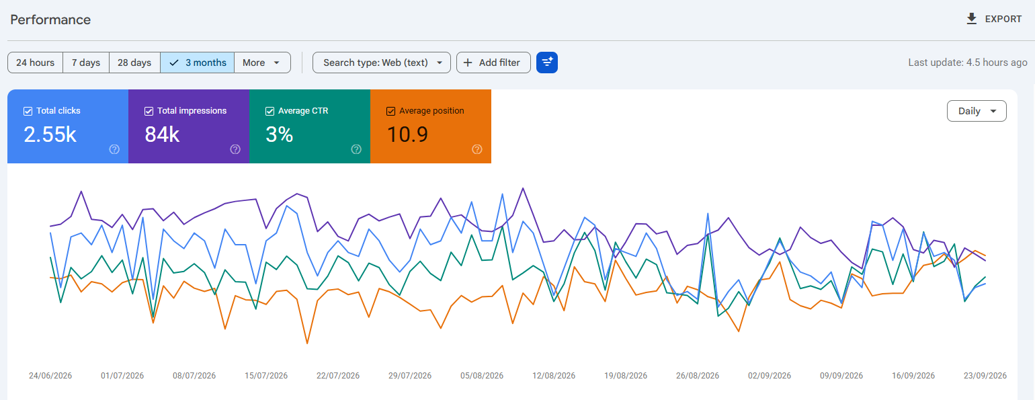Image resolution: width=1035 pixels, height=400 pixels.
Task: Open help icon on Average position card
Action: click(x=477, y=149)
